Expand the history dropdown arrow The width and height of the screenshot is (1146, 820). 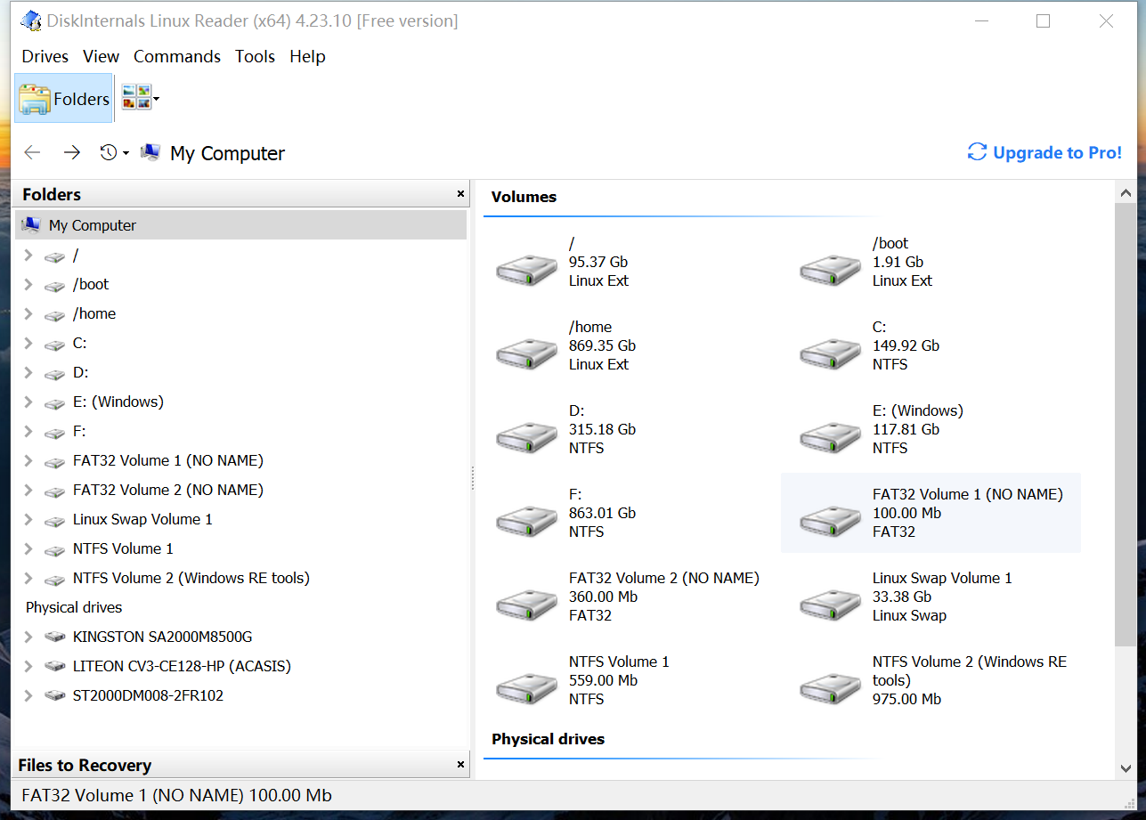[126, 154]
